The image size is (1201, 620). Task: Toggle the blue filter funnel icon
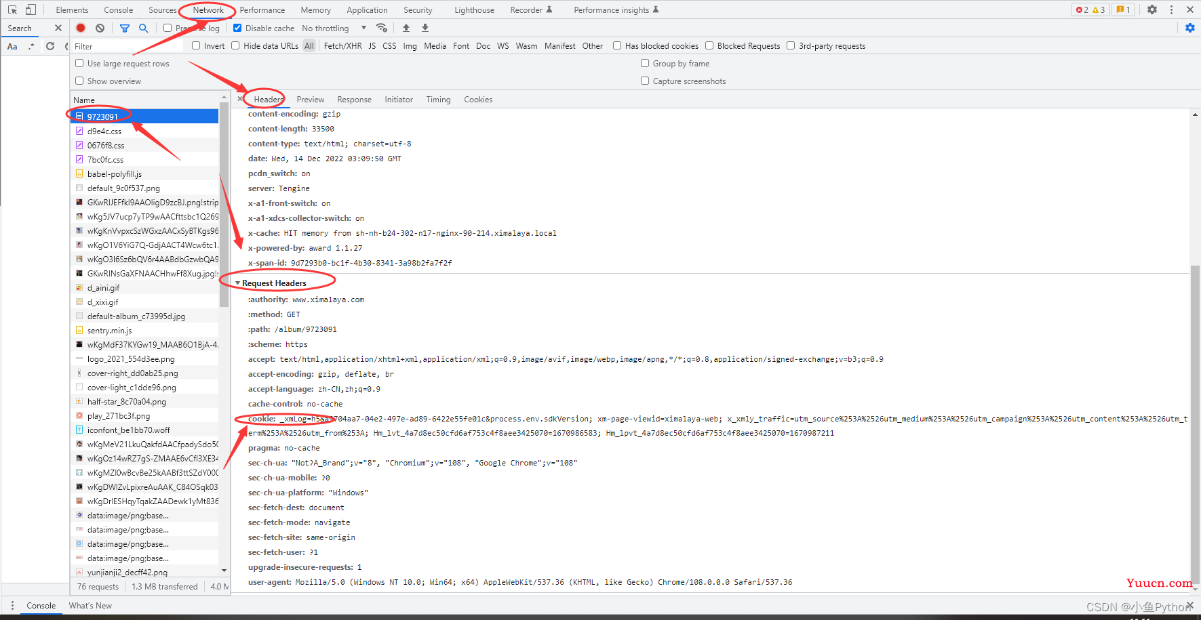point(125,28)
